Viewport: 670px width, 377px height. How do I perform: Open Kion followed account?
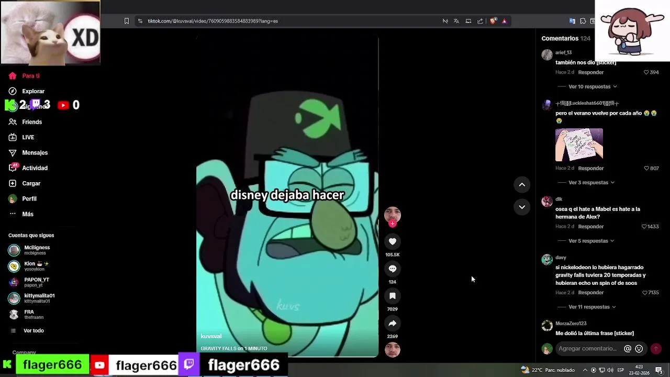(29, 267)
